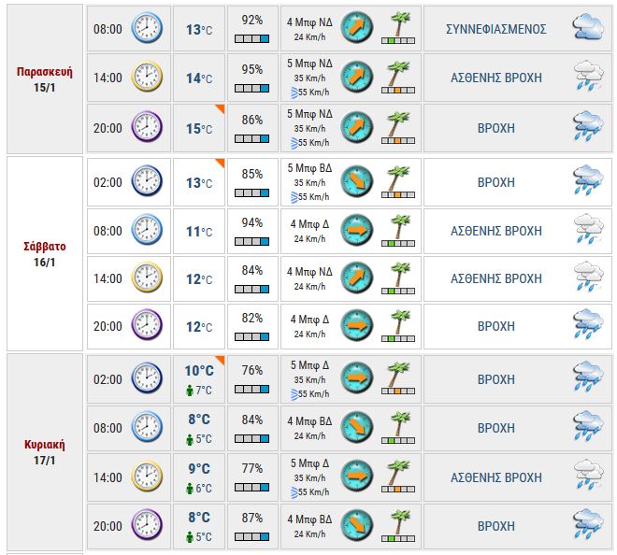
Task: Click the 87% humidity value
Action: click(x=252, y=518)
